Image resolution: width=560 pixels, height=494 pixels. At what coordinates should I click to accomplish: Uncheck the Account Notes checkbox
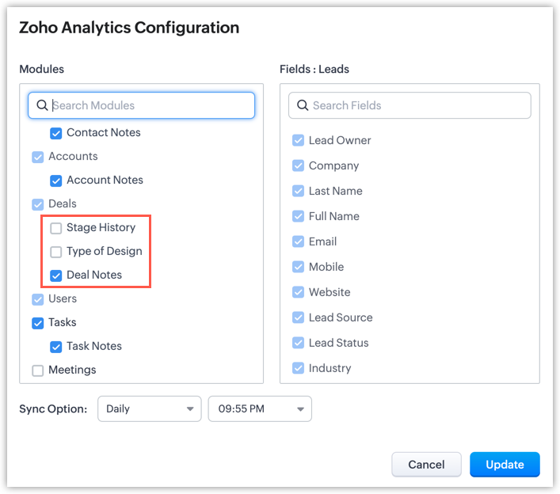[x=56, y=180]
